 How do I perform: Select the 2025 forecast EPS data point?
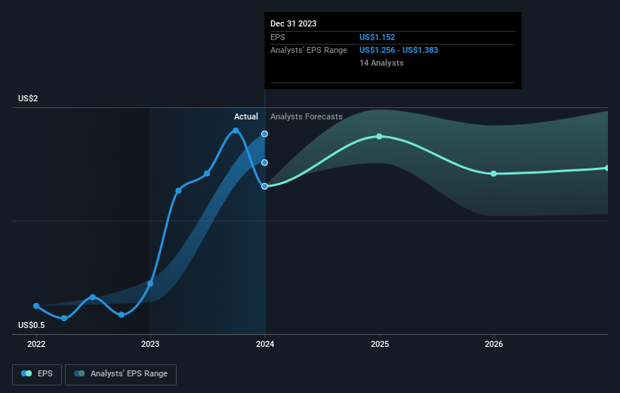click(x=379, y=137)
